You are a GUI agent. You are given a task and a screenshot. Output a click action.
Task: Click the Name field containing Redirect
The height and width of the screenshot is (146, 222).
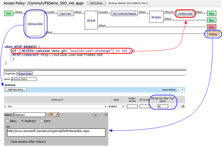coord(30,115)
